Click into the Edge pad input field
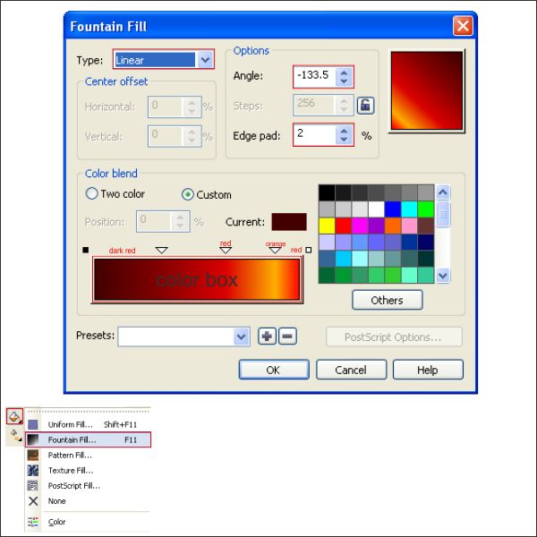Screen dimensions: 537x537 313,135
